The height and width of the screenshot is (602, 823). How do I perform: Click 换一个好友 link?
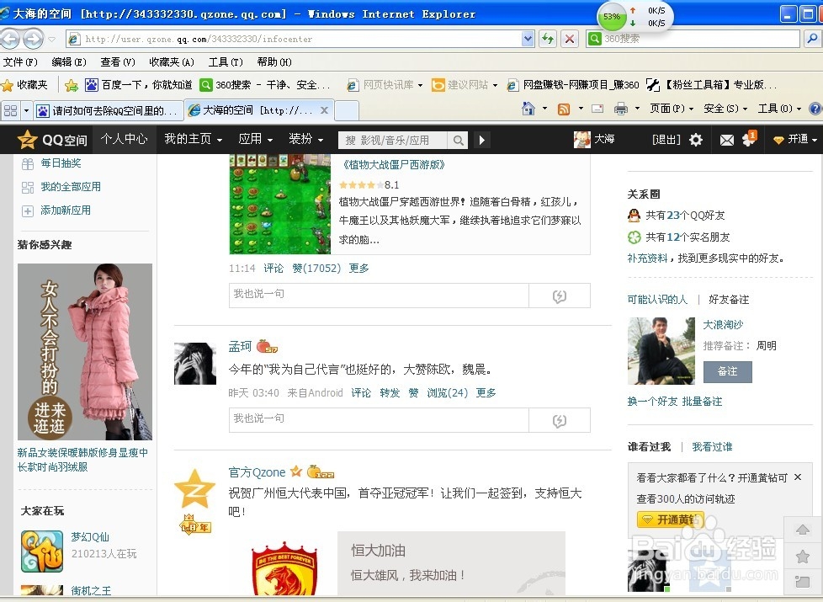(x=652, y=402)
